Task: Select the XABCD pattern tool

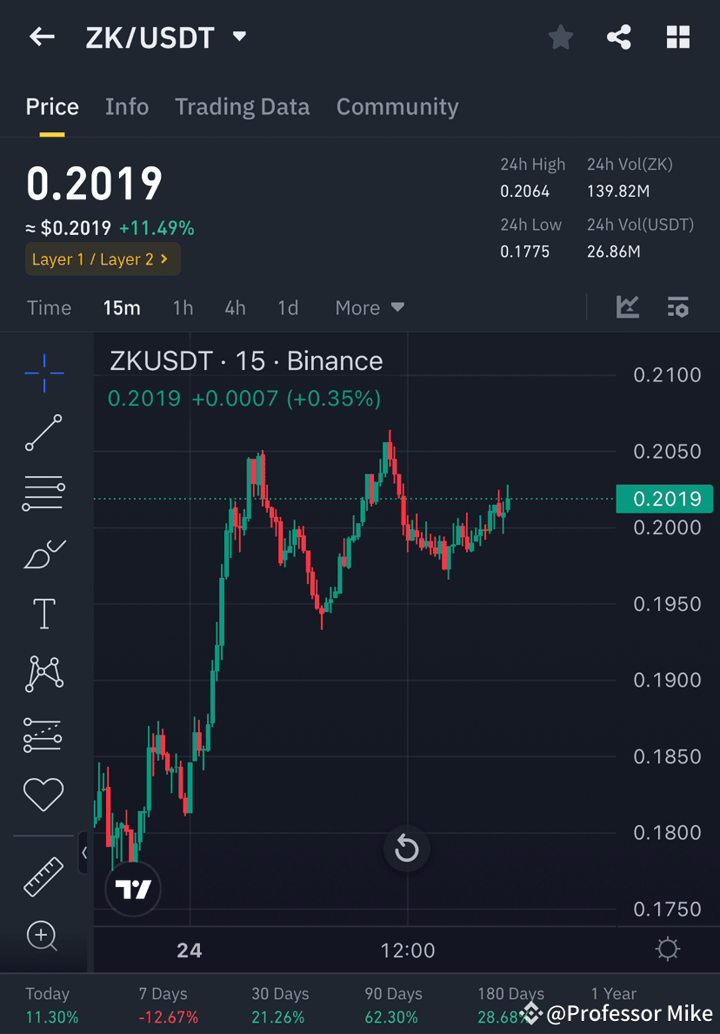Action: tap(43, 673)
